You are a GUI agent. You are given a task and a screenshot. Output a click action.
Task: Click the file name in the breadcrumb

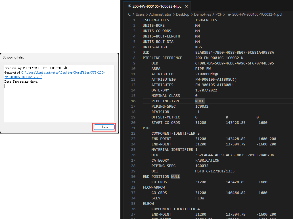coord(257,14)
